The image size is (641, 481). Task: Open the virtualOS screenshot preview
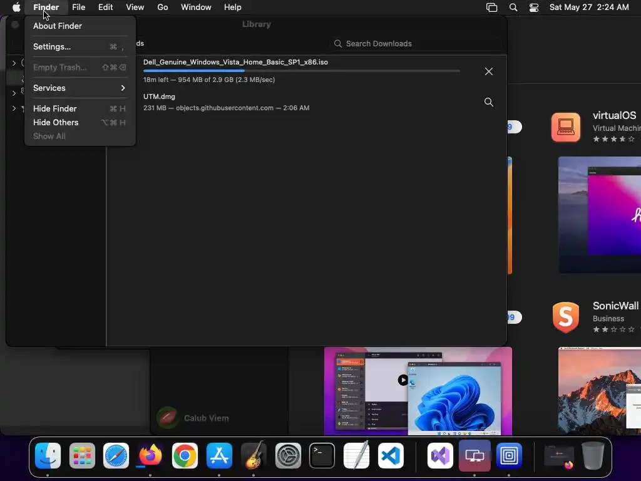599,215
